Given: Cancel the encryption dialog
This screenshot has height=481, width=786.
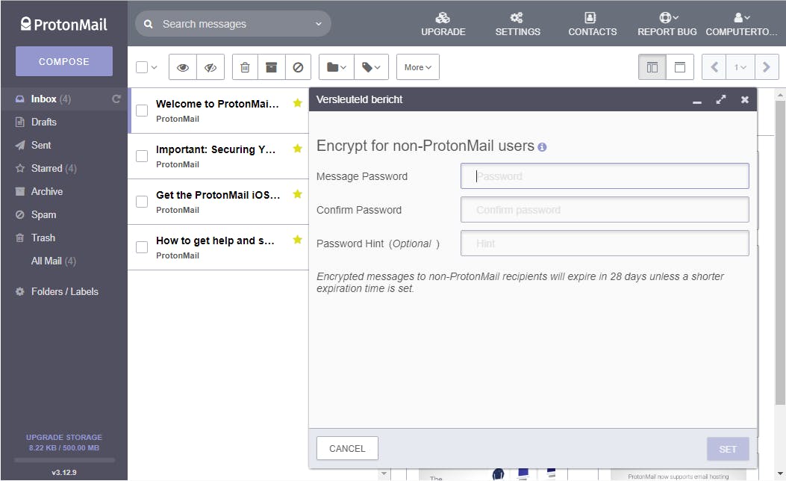Looking at the screenshot, I should tap(347, 448).
